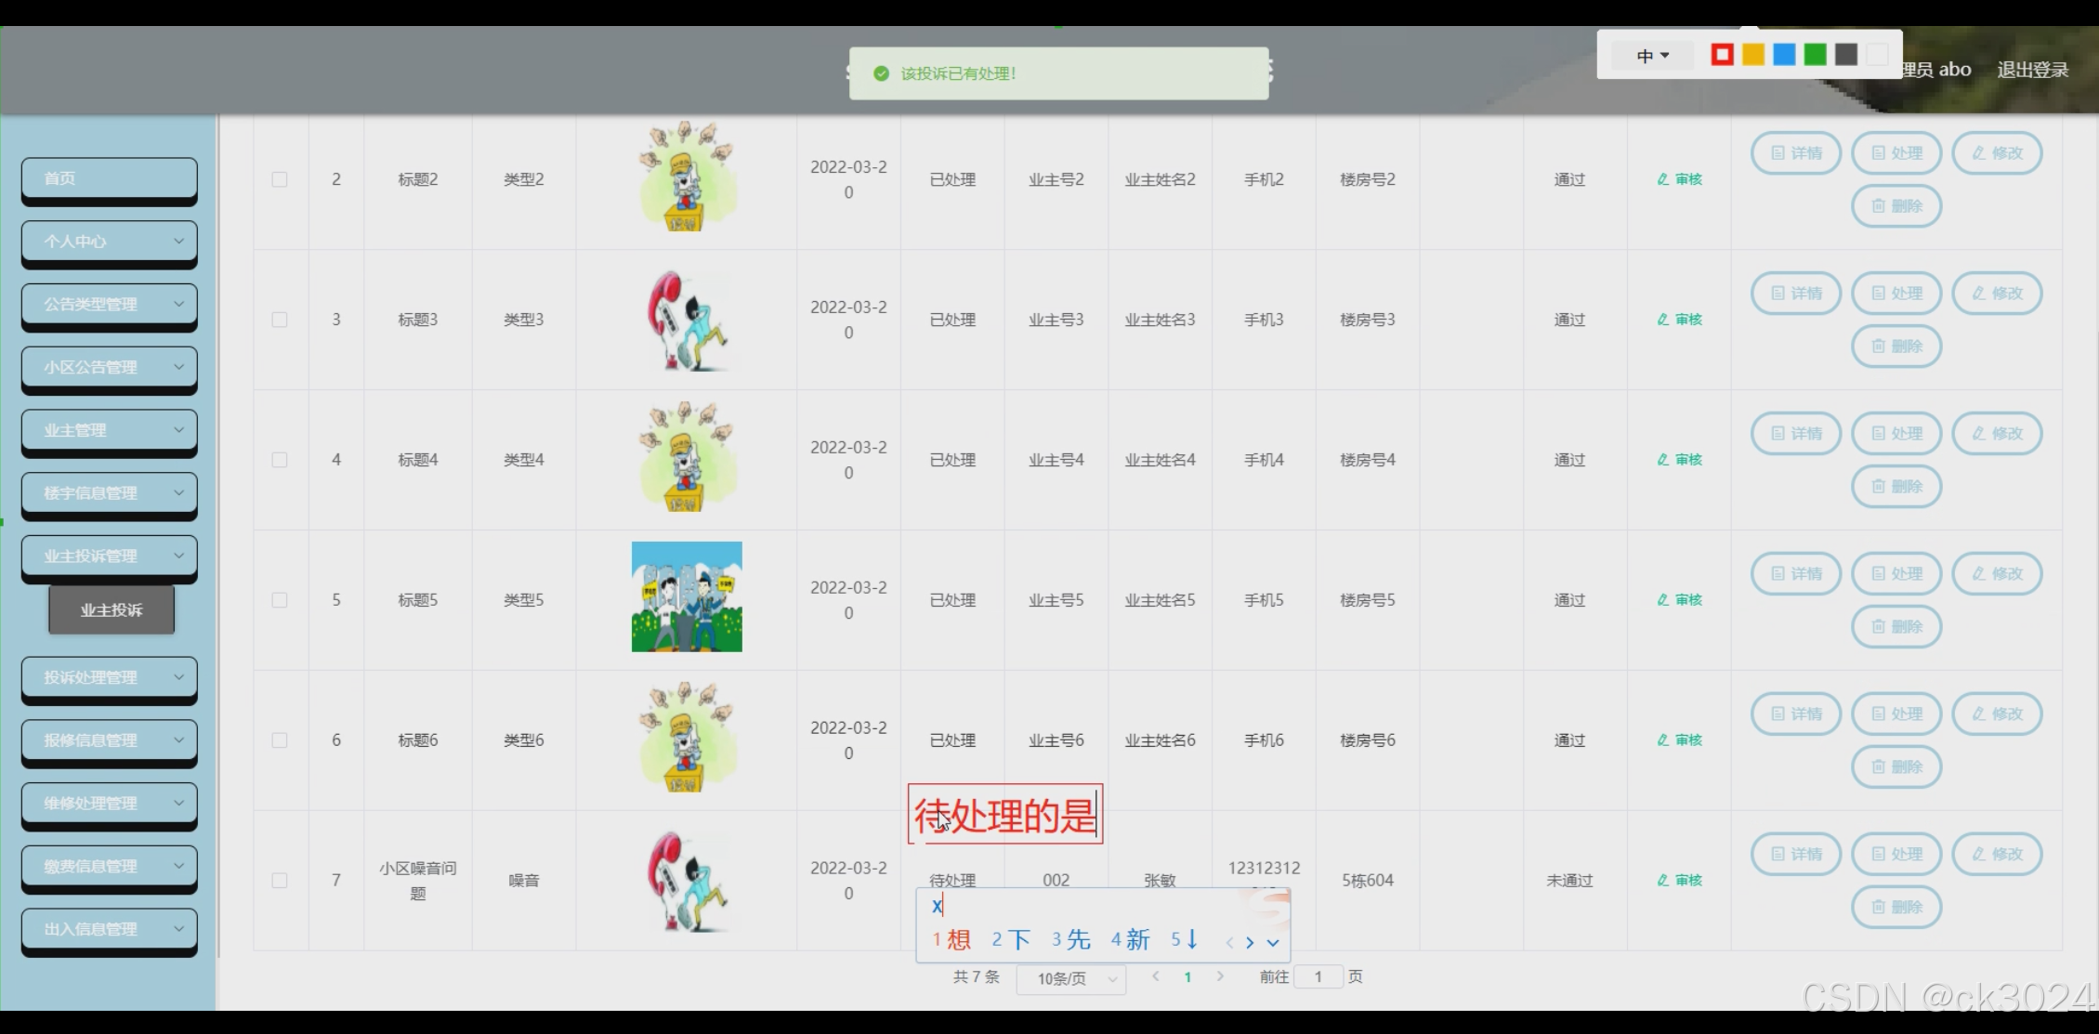This screenshot has width=2099, height=1034.
Task: Click the 审核 edit icon in row 2
Action: click(1679, 179)
